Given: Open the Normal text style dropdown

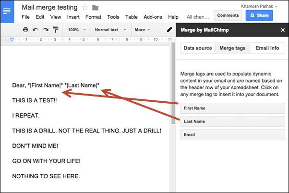Looking at the screenshot, I should point(110,30).
